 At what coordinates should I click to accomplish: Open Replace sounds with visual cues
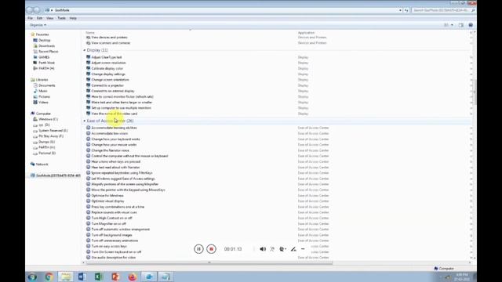click(114, 212)
